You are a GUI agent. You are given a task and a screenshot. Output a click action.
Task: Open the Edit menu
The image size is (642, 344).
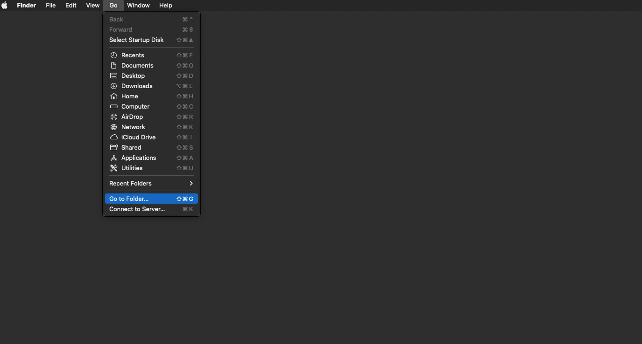click(x=71, y=6)
